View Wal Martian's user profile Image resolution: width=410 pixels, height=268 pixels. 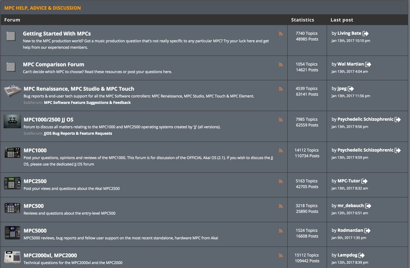(351, 64)
